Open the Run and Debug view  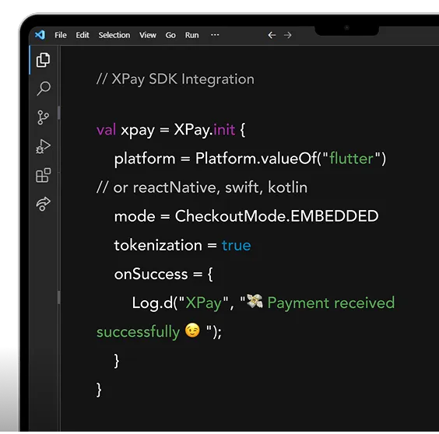pyautogui.click(x=43, y=146)
